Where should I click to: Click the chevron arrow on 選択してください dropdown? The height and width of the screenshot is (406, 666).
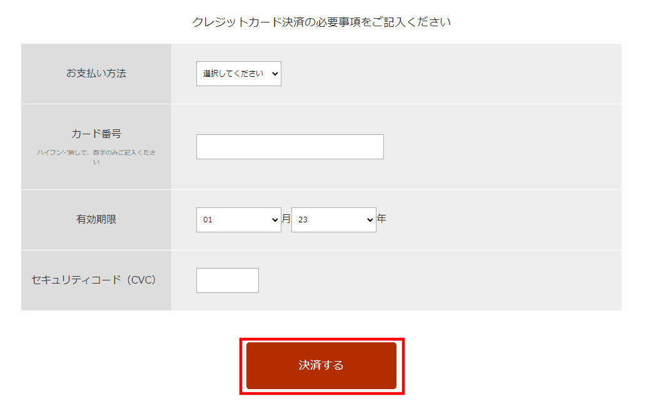coord(275,74)
